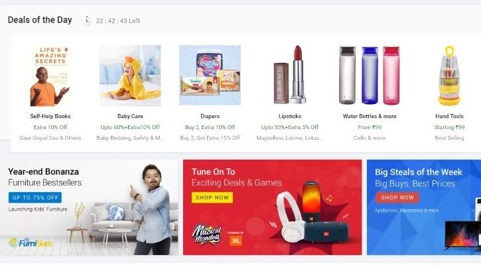Click the UP TO 75% OFF button
This screenshot has height=265, width=481.
click(x=35, y=197)
